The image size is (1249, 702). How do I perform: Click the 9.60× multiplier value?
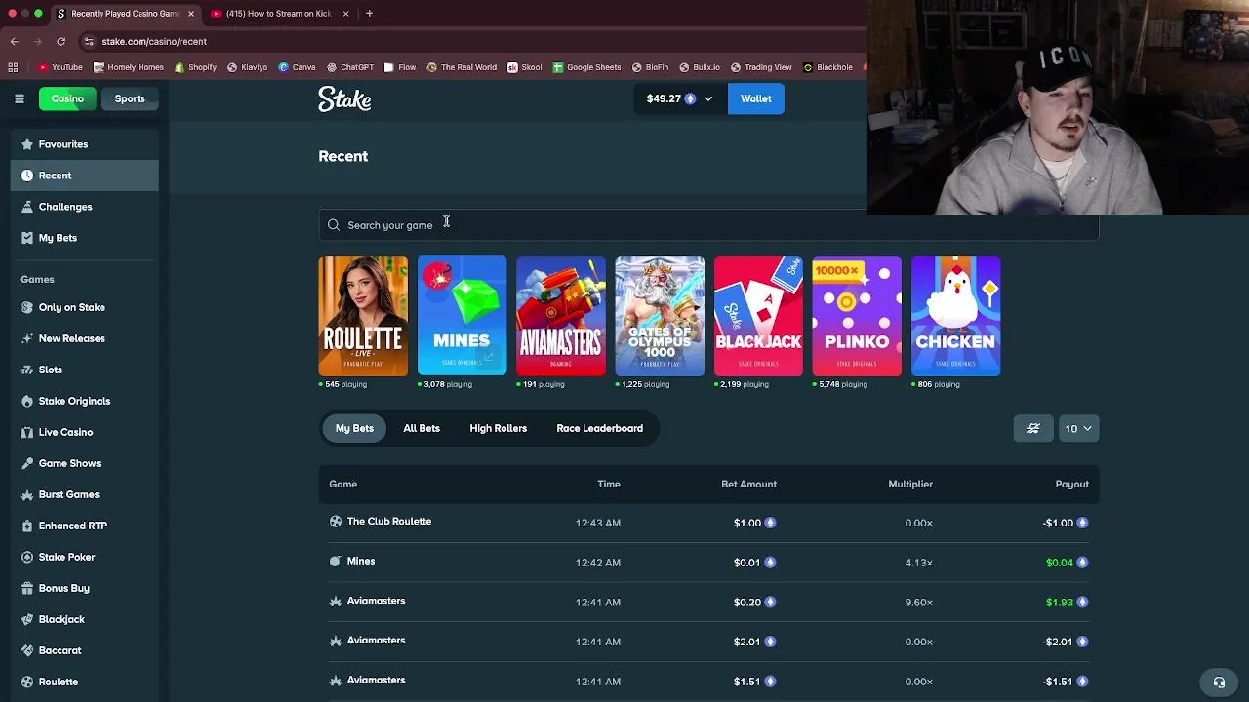(918, 603)
